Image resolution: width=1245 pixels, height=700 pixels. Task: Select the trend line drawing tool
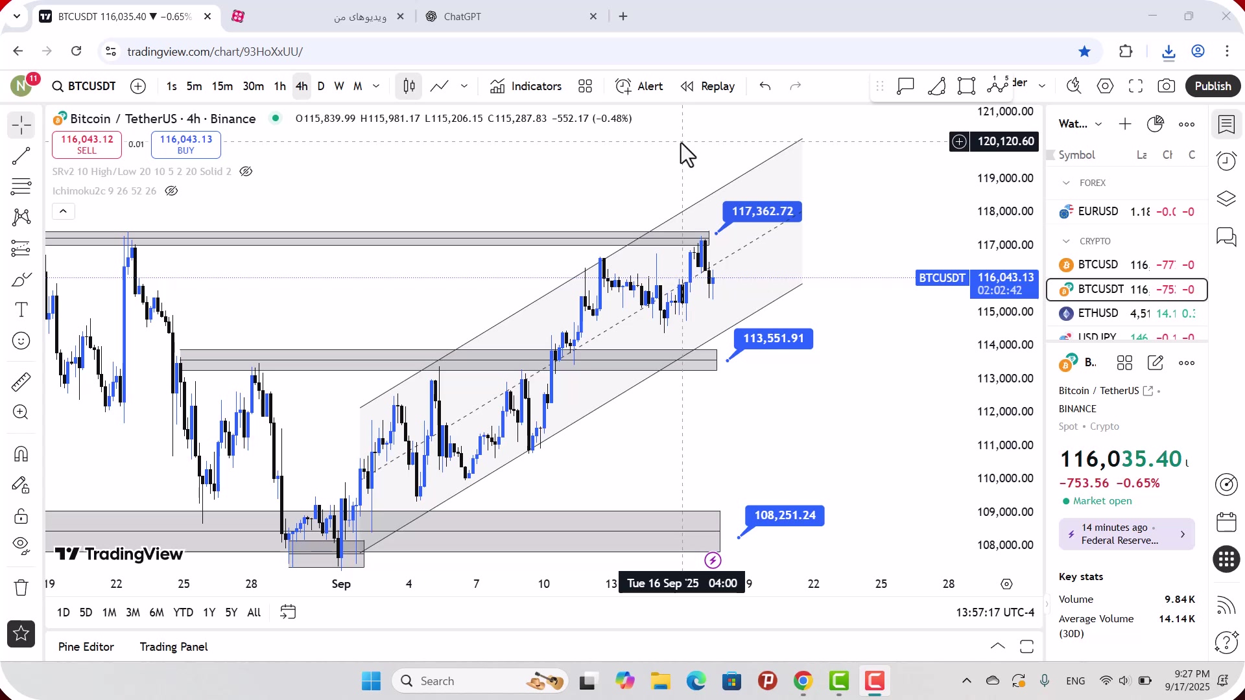tap(21, 156)
